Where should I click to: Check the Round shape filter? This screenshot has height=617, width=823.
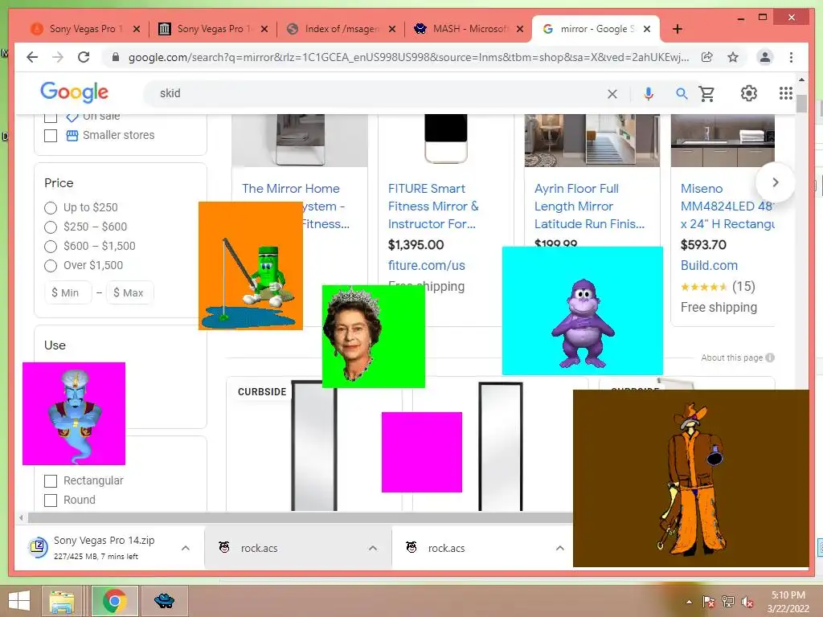tap(51, 501)
